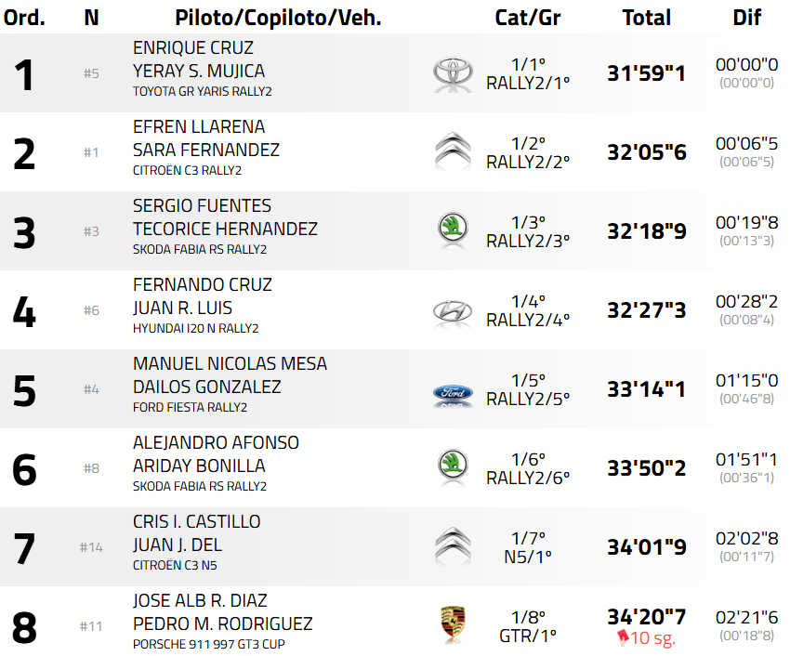Click the Total column header
This screenshot has width=790, height=656.
646,17
